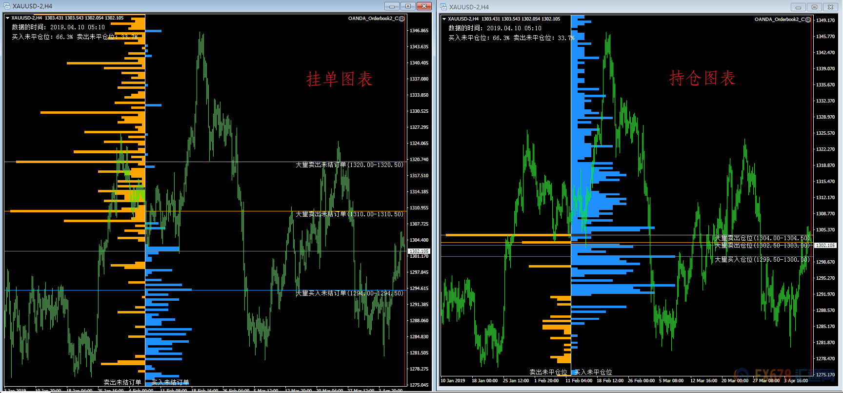Click price axis value 1278.275
843x393 pixels.
419,369
